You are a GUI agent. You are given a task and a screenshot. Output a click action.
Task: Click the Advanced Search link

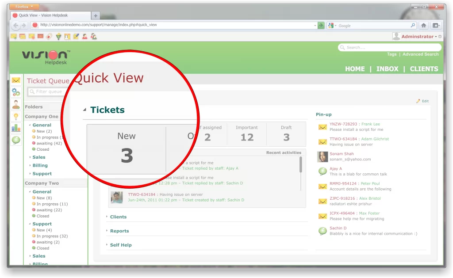(420, 54)
